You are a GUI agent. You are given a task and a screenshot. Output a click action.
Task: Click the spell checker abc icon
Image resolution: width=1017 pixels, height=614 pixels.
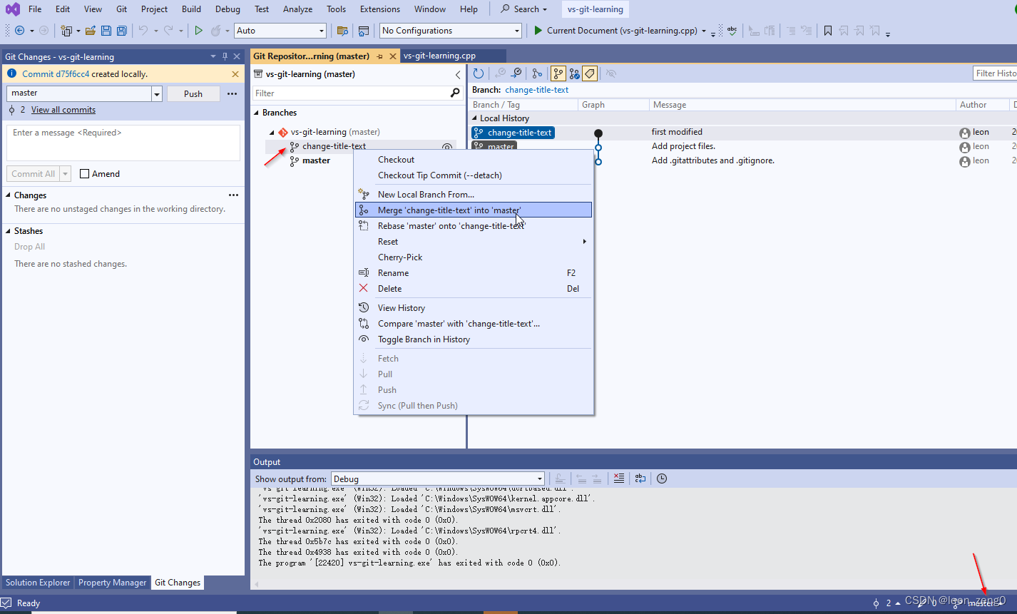tap(732, 31)
